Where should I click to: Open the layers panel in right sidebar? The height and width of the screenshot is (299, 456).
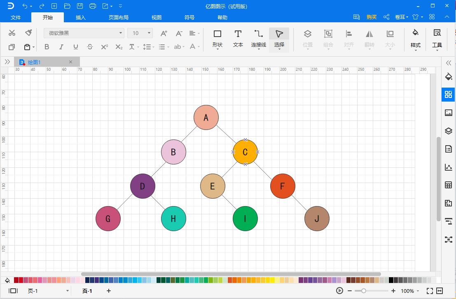pos(448,131)
